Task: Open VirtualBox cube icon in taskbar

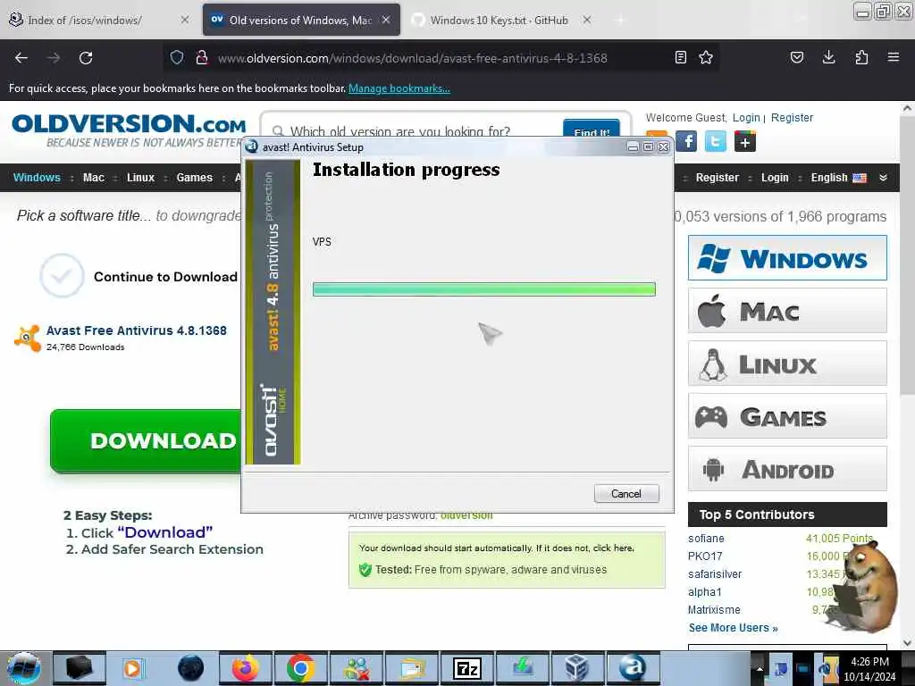Action: (577, 668)
